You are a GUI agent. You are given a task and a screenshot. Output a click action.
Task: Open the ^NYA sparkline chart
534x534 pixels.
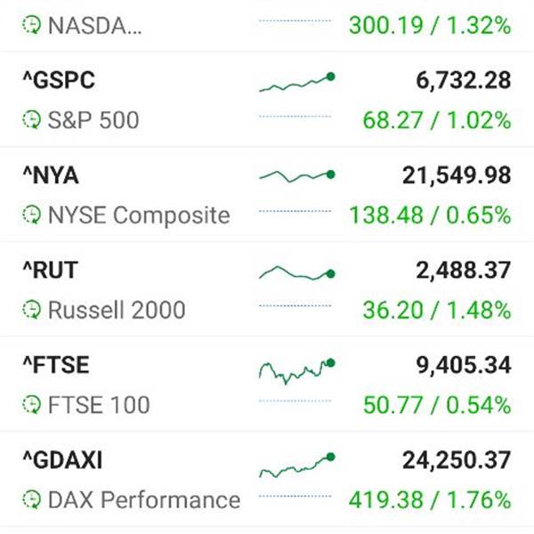pyautogui.click(x=297, y=175)
